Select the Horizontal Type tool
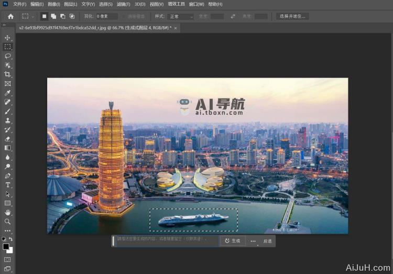Screen dimensions: 393x274 7,185
